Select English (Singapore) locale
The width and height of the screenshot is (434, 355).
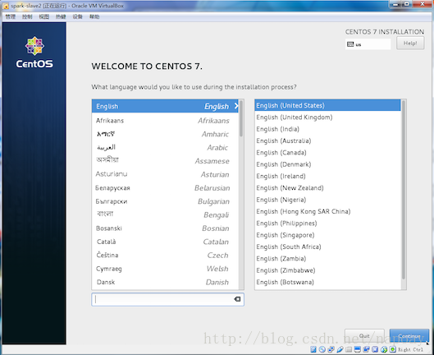tap(327, 235)
